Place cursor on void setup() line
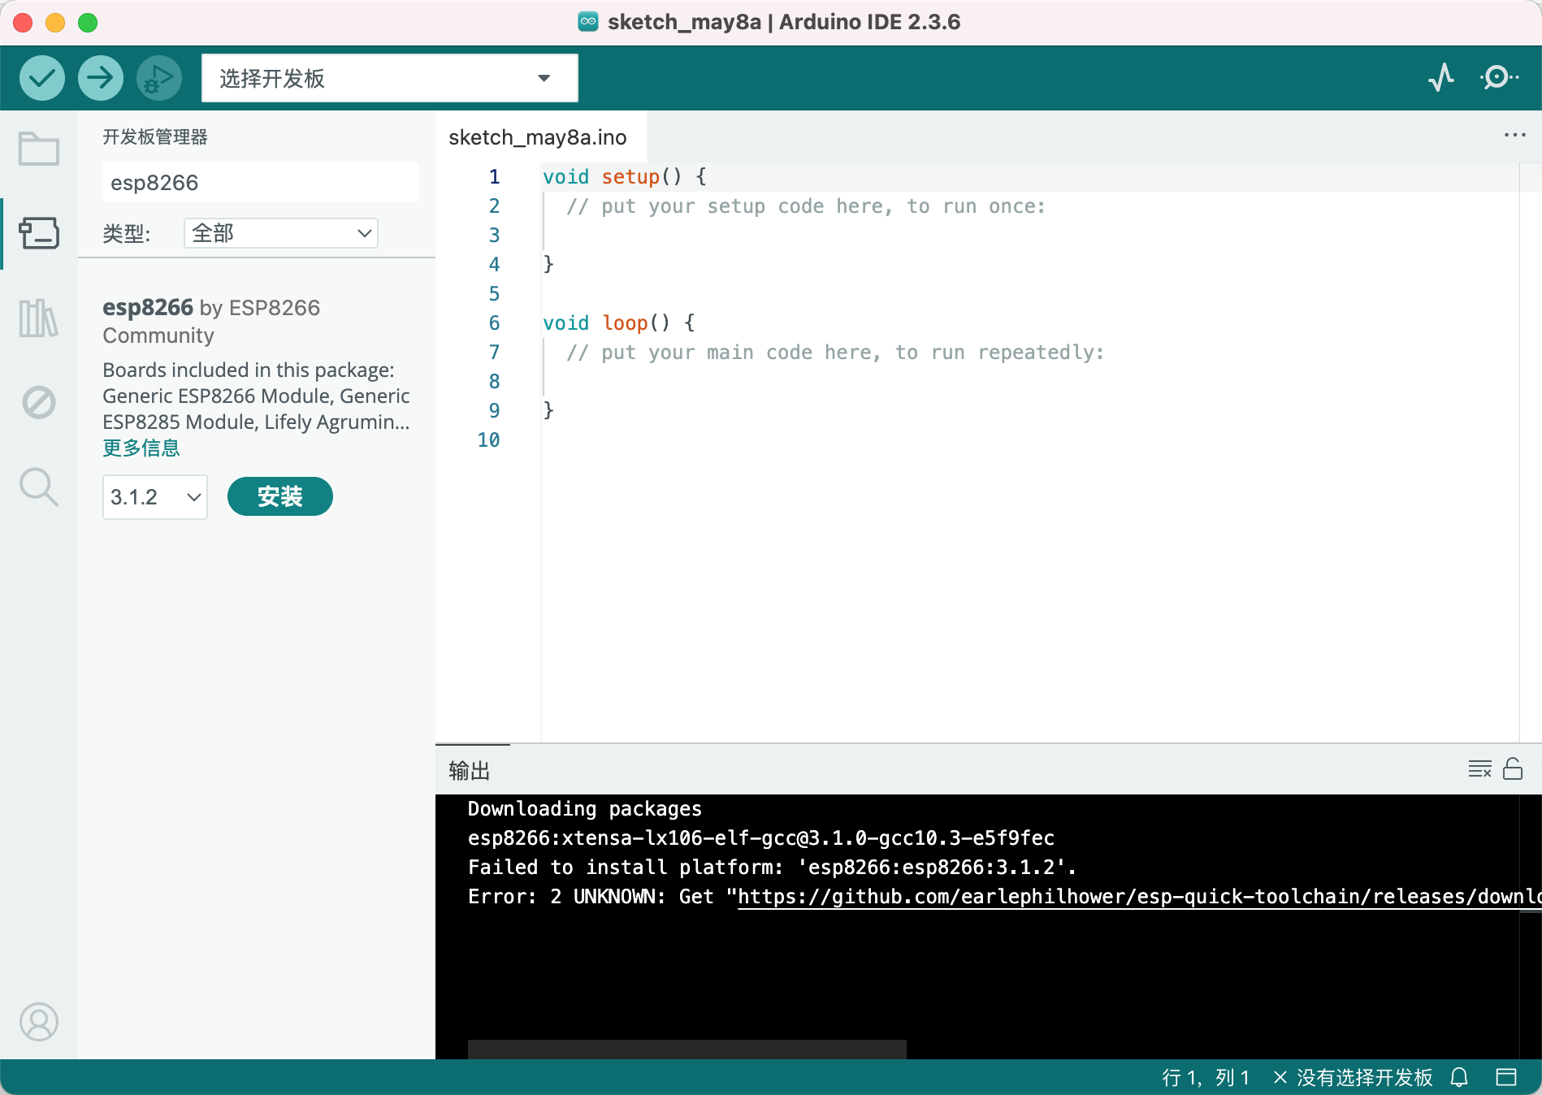The width and height of the screenshot is (1542, 1095). point(625,177)
